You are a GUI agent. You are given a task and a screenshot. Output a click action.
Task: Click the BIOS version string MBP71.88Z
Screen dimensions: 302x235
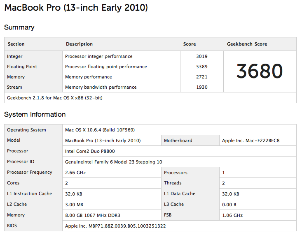pyautogui.click(x=115, y=226)
